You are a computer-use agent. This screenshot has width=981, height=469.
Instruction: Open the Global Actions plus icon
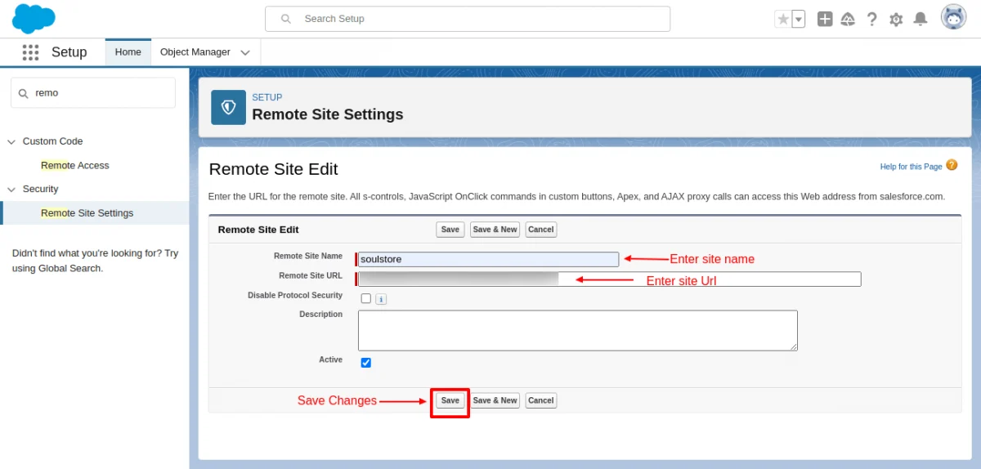[825, 19]
